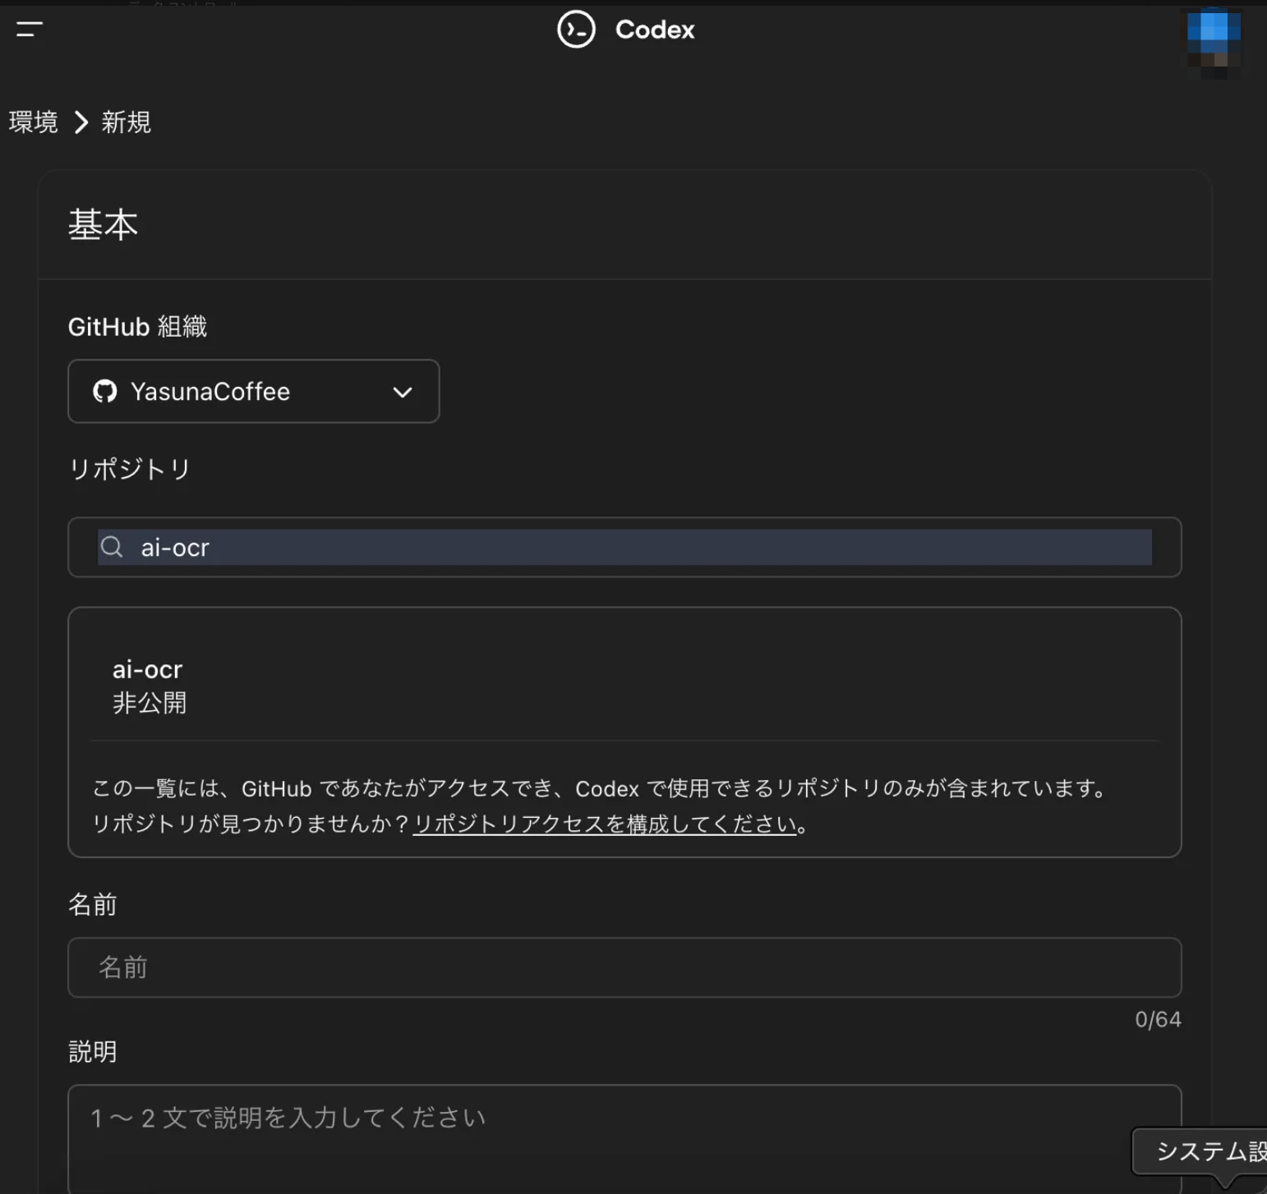The height and width of the screenshot is (1194, 1267).
Task: Expand the GitHub organization dropdown chevron
Action: (402, 393)
